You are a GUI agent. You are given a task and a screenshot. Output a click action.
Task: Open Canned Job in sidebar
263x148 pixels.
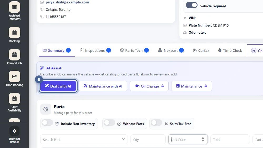[x=14, y=57]
